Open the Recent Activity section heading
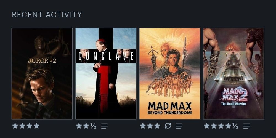Viewport: 276px width, 138px height. (47, 15)
